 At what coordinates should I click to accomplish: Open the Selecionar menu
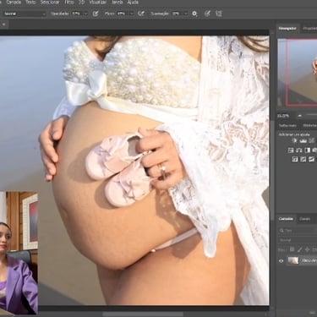click(x=50, y=3)
